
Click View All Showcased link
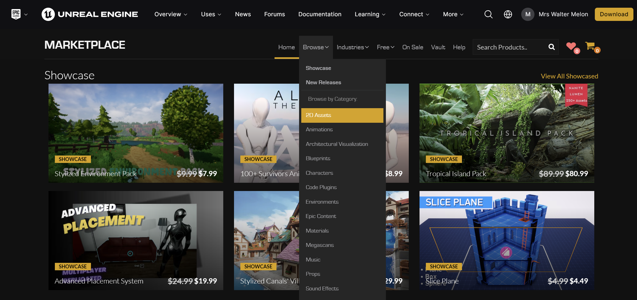pos(569,76)
